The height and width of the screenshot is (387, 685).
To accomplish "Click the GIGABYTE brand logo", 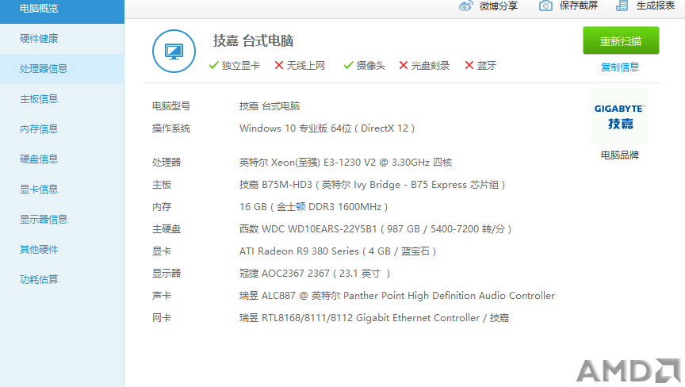I will 619,117.
